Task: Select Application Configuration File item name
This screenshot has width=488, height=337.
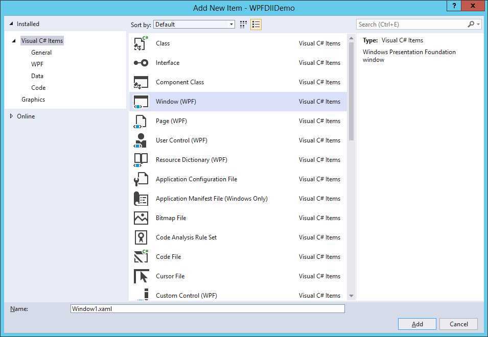Action: click(x=196, y=179)
